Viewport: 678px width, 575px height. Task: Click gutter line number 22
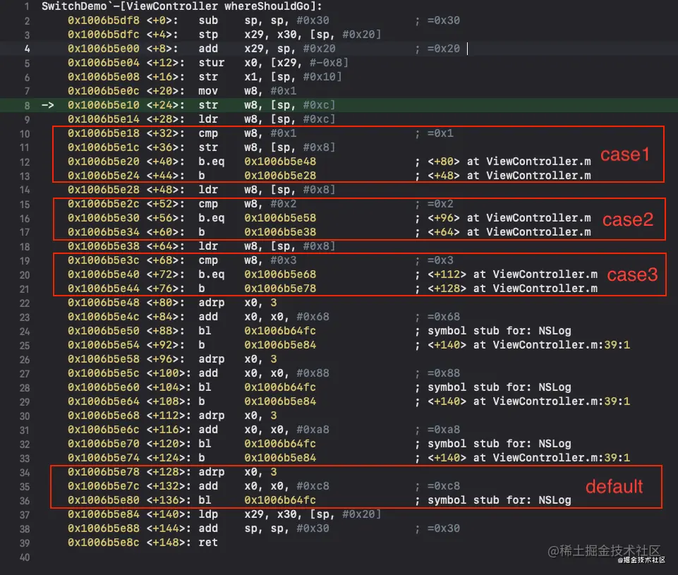coord(25,303)
